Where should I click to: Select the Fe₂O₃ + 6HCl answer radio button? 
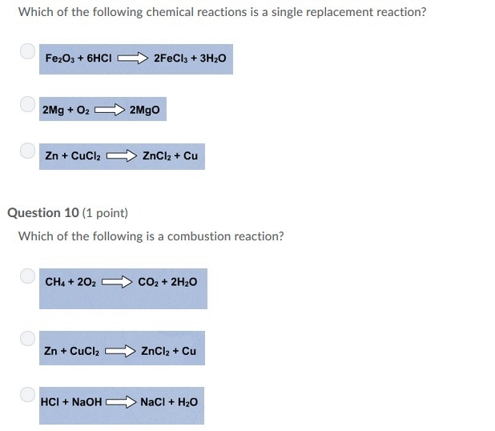pos(27,51)
